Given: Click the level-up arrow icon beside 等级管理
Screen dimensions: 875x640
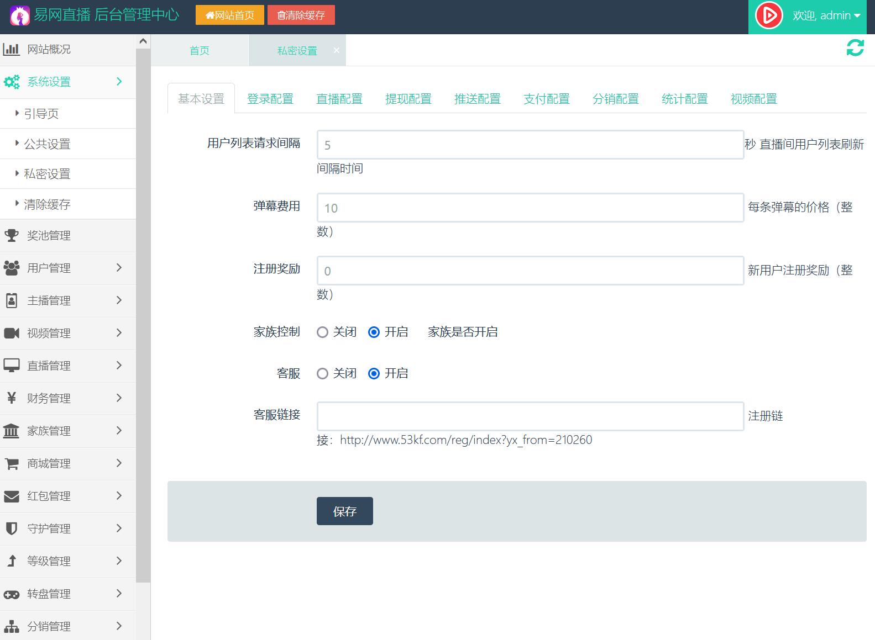Looking at the screenshot, I should click(12, 561).
